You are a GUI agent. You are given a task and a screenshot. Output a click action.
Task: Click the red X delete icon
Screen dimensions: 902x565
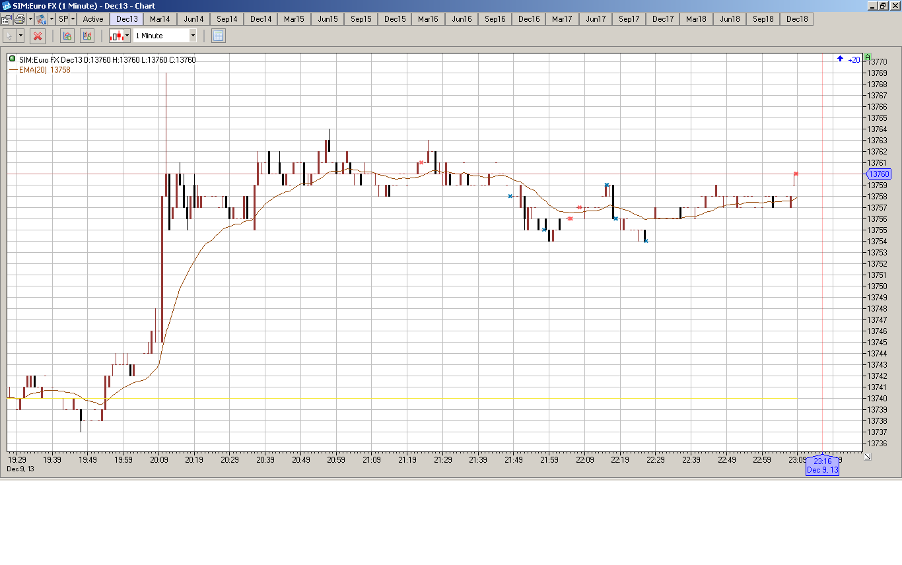pos(38,36)
